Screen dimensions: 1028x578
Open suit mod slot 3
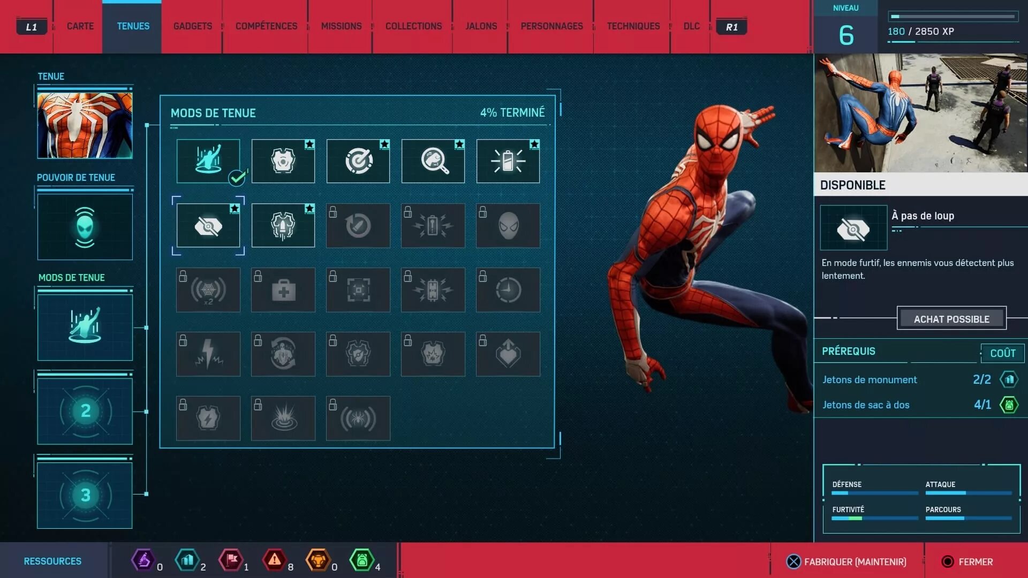point(85,495)
